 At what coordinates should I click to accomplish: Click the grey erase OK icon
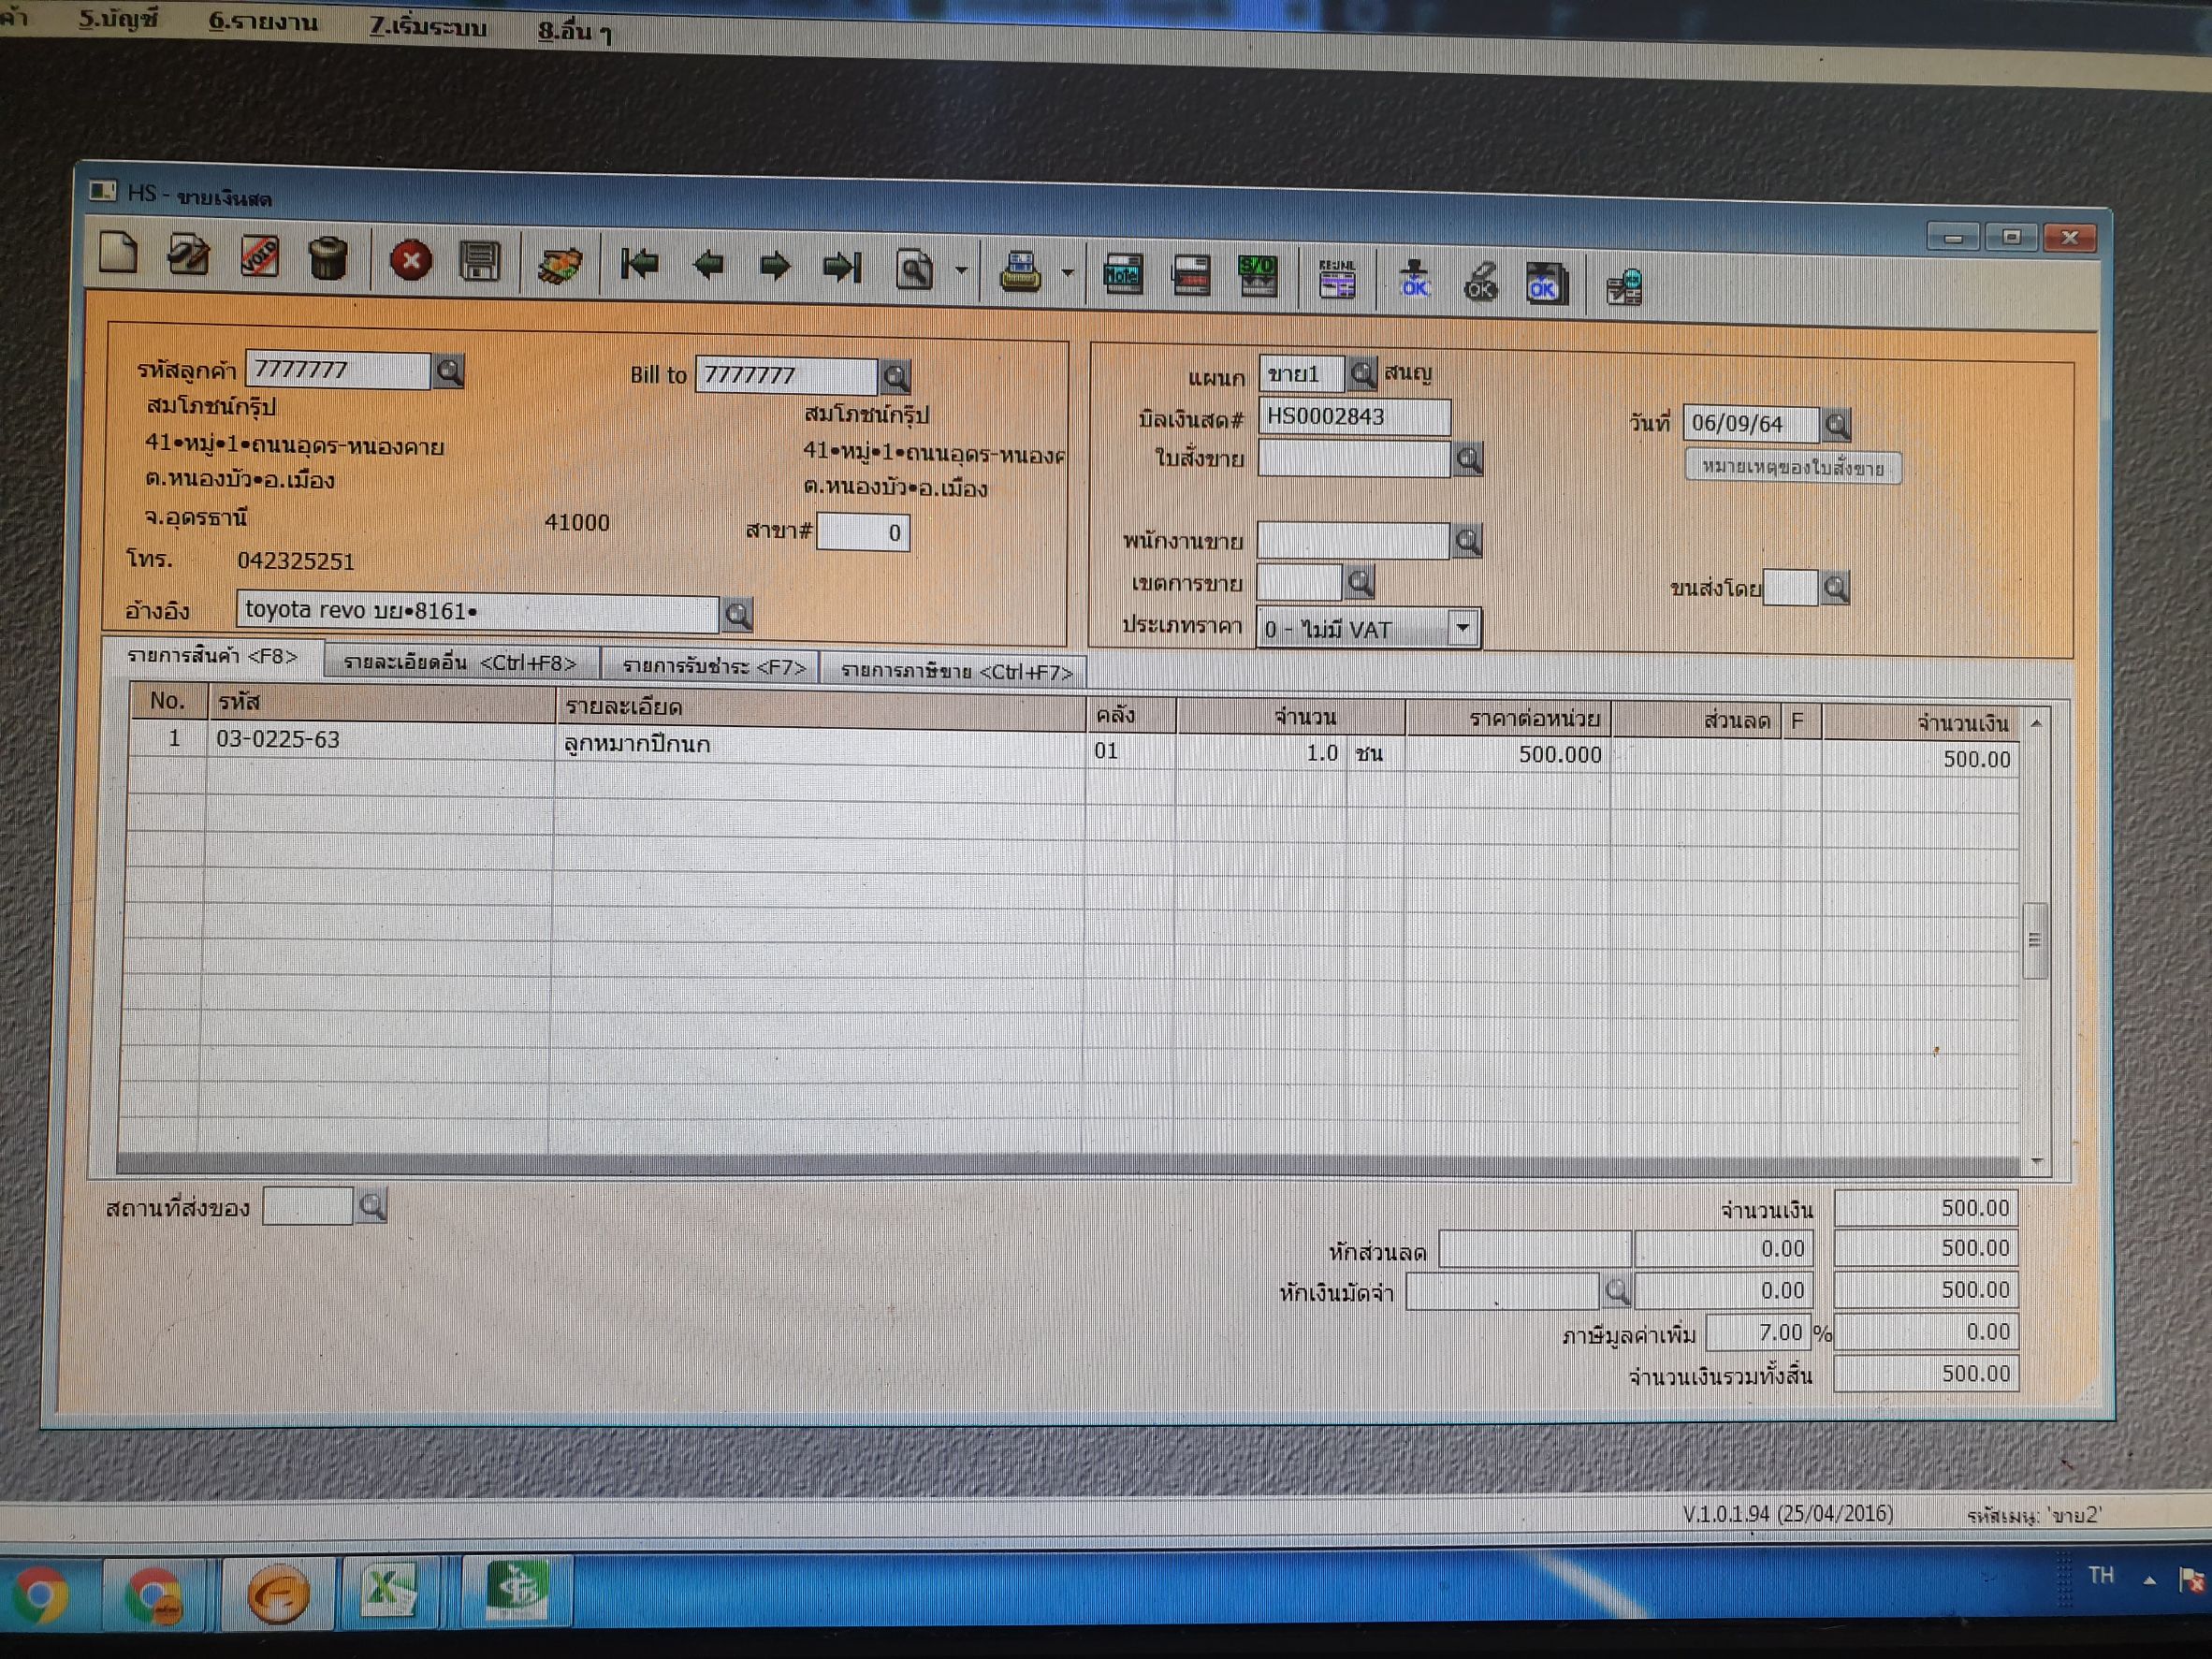(x=1480, y=282)
